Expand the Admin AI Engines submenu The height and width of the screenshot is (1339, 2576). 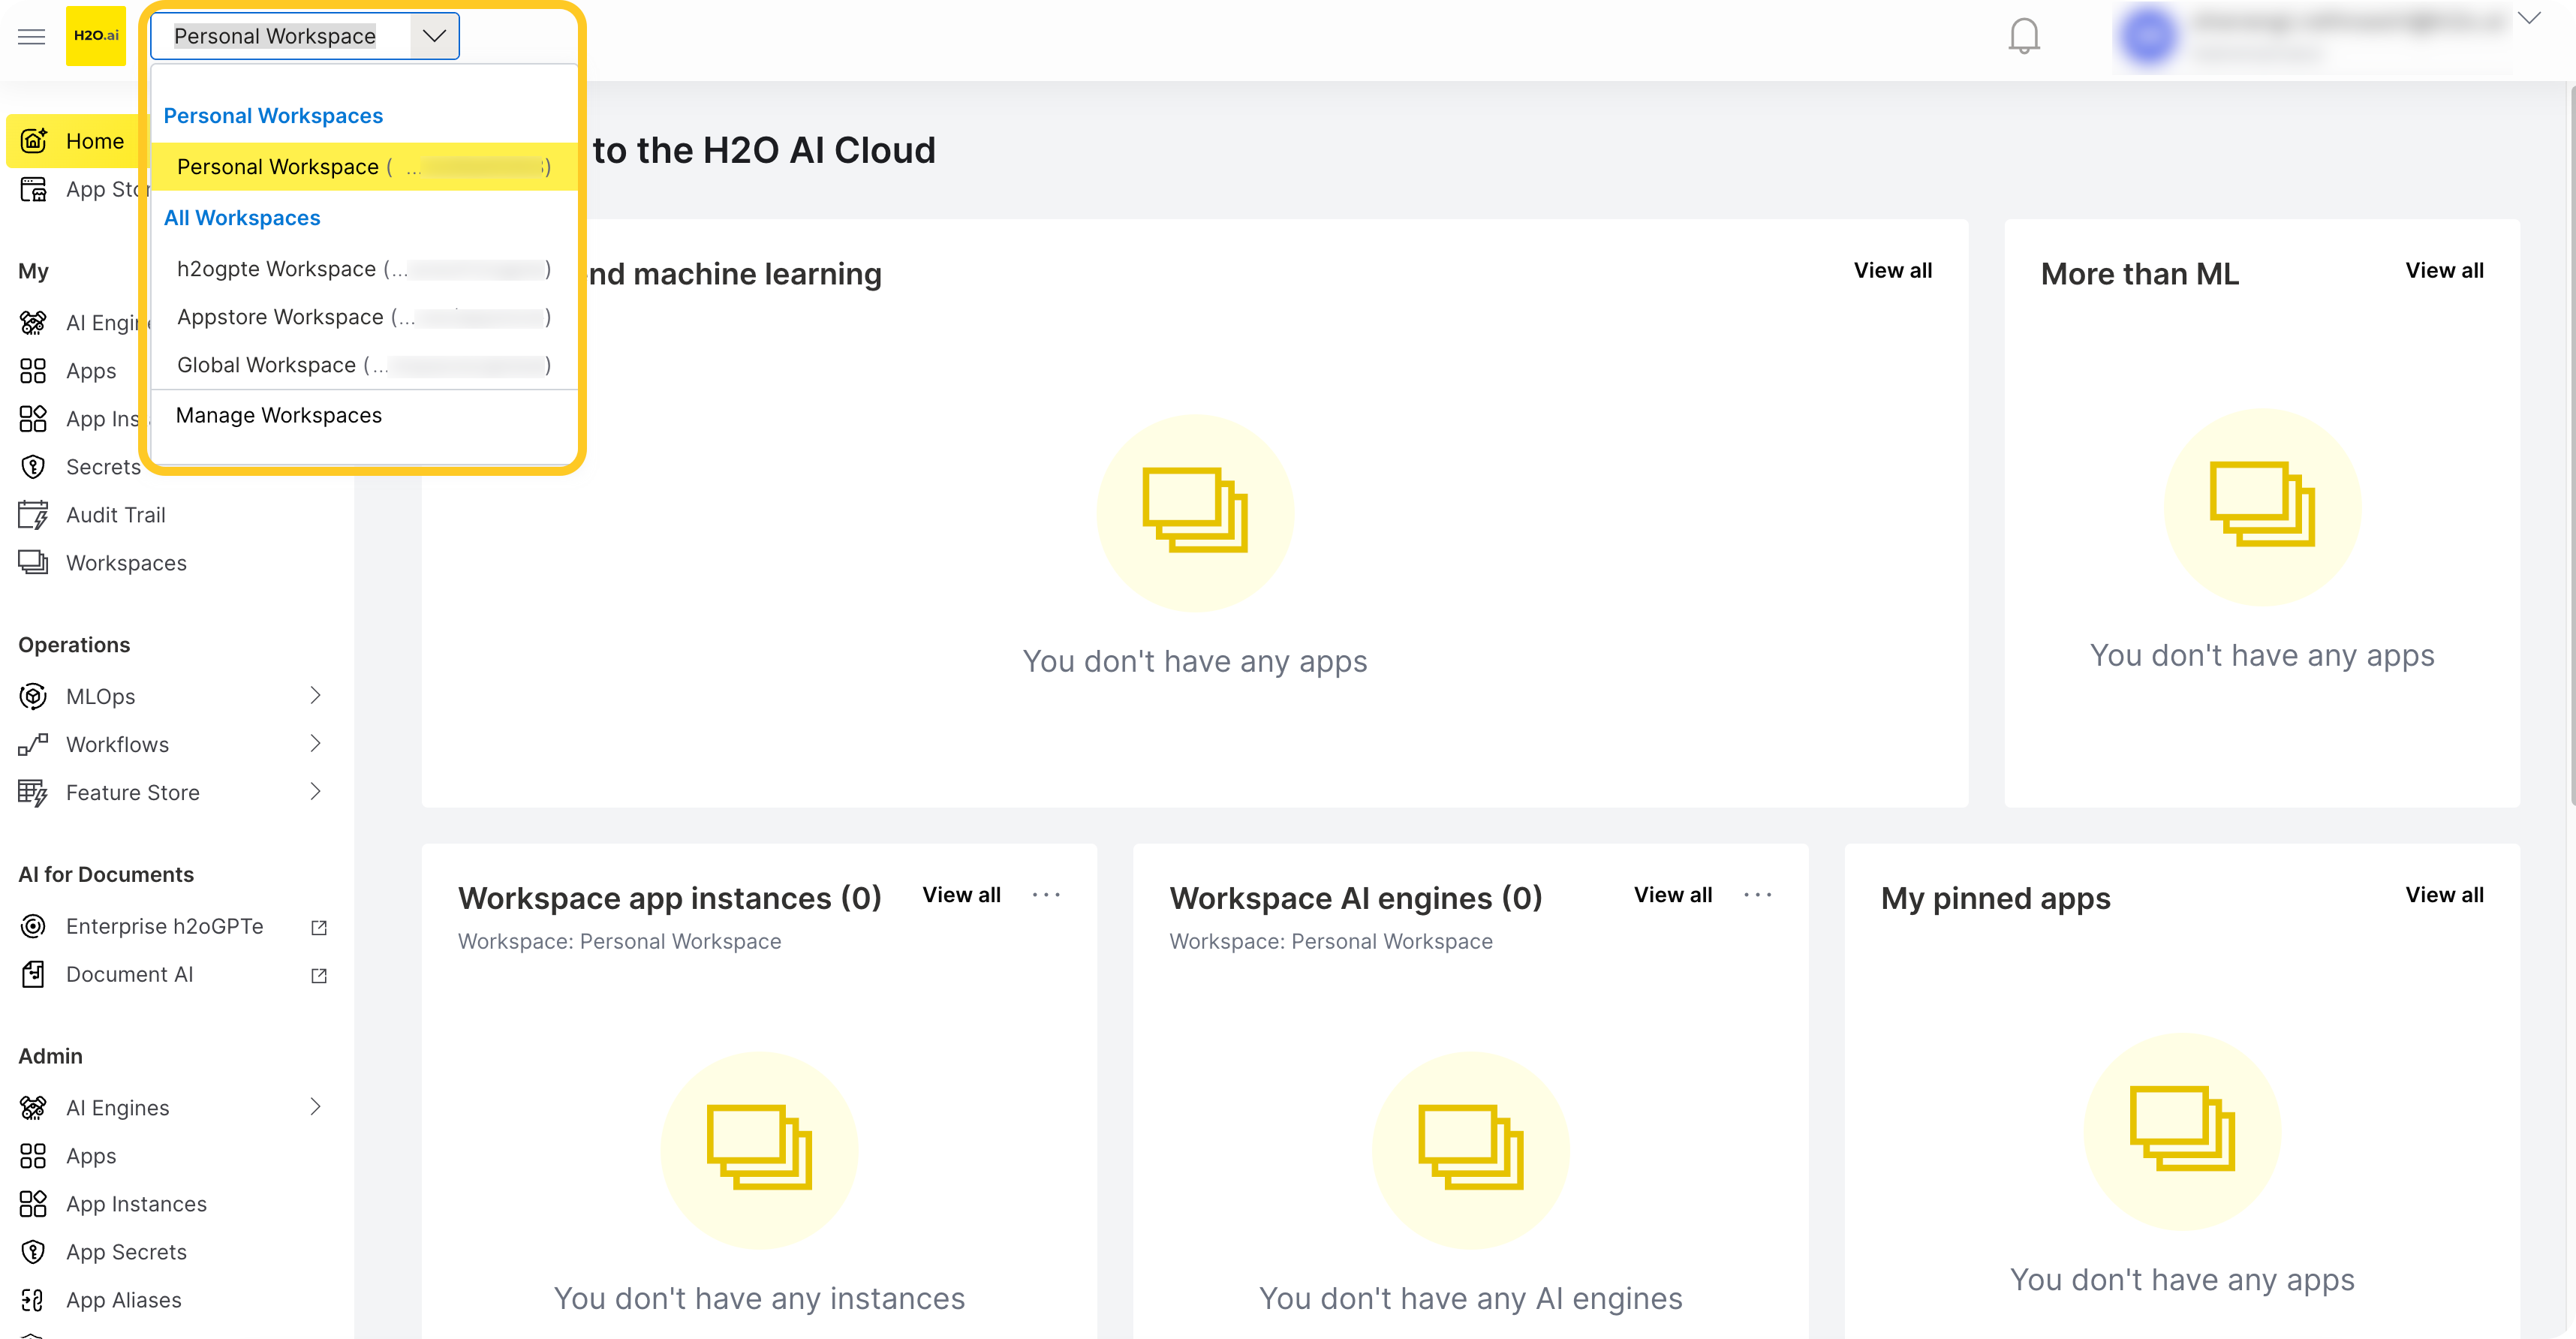[x=315, y=1107]
